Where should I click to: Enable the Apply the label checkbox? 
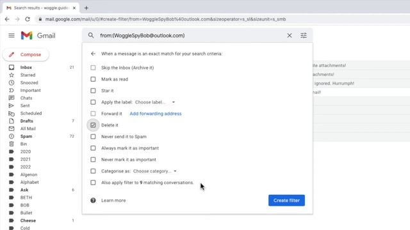tap(93, 102)
